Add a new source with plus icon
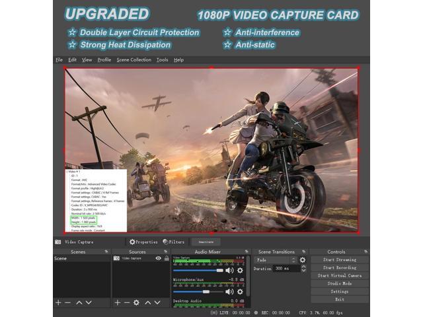The width and height of the screenshot is (423, 317). [118, 302]
